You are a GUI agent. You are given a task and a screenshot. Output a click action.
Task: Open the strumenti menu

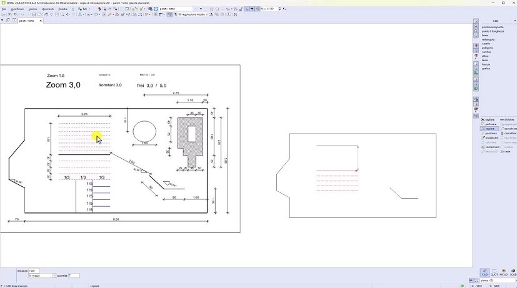pyautogui.click(x=49, y=9)
